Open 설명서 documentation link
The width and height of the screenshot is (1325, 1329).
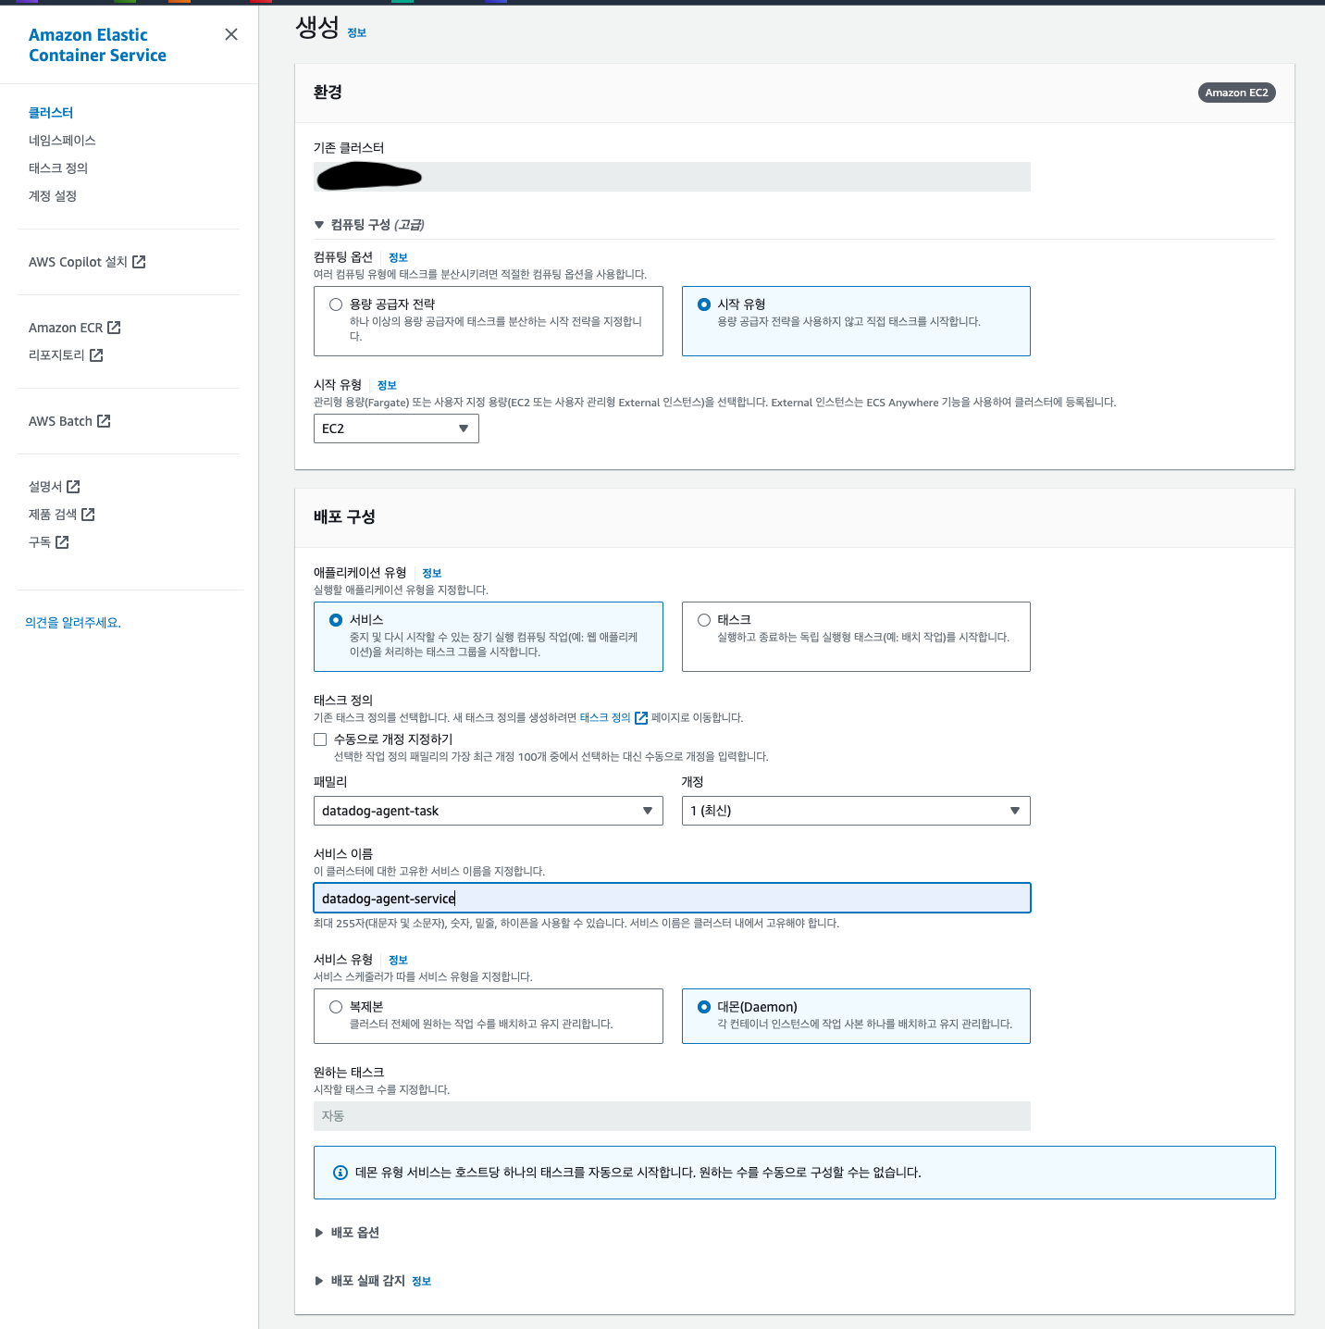pos(45,486)
